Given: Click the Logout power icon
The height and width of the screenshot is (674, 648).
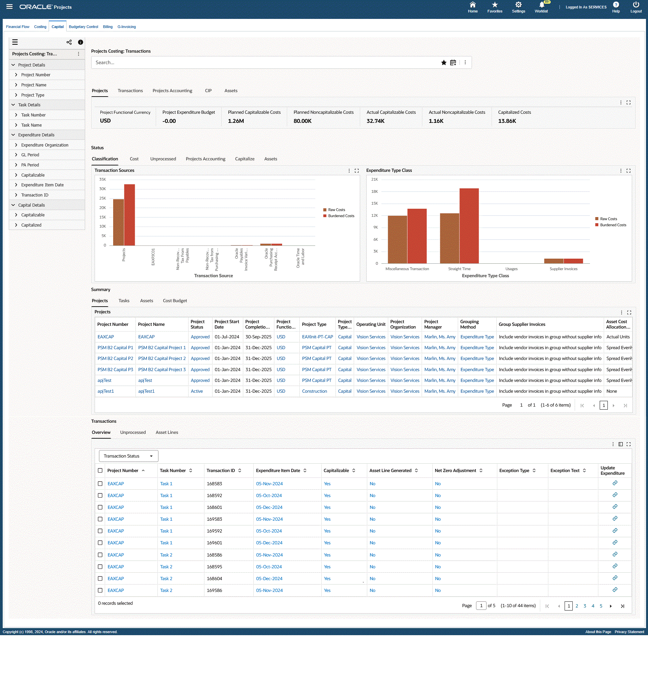Looking at the screenshot, I should [x=635, y=5].
